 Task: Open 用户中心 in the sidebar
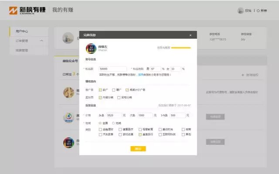pos(22,31)
